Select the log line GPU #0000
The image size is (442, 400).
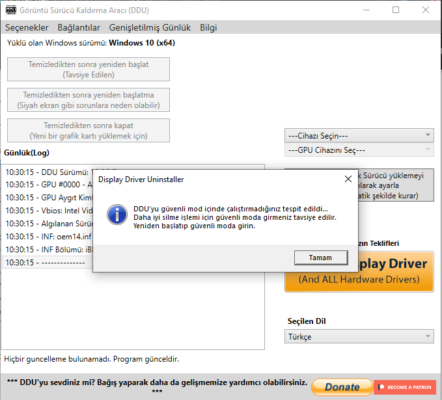[x=49, y=185]
